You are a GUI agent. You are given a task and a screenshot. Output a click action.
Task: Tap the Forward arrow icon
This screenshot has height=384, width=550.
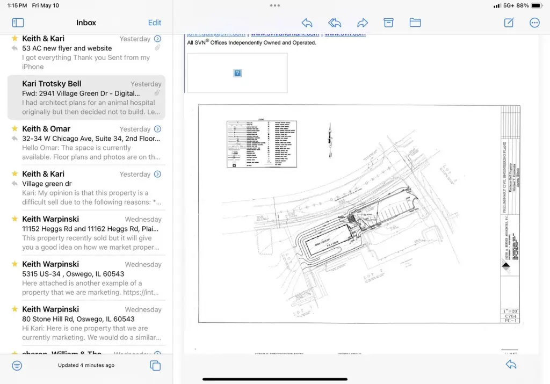(363, 23)
